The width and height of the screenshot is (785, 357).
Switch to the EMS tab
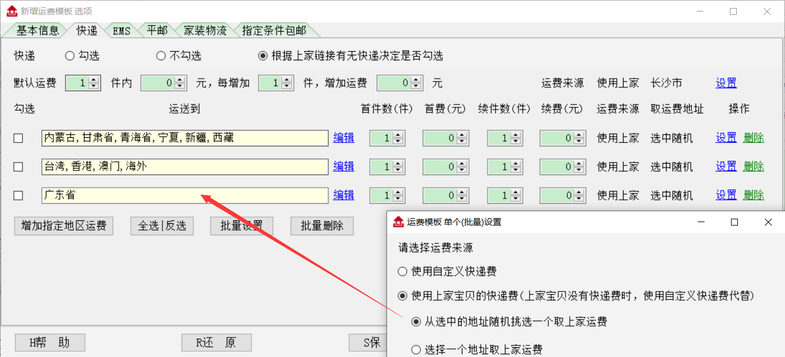pos(121,31)
